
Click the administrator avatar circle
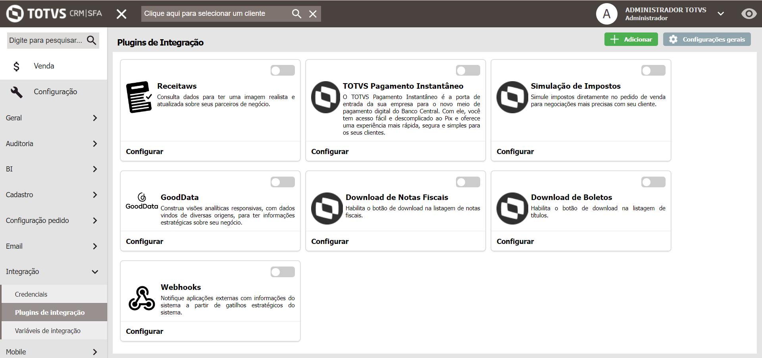(606, 14)
